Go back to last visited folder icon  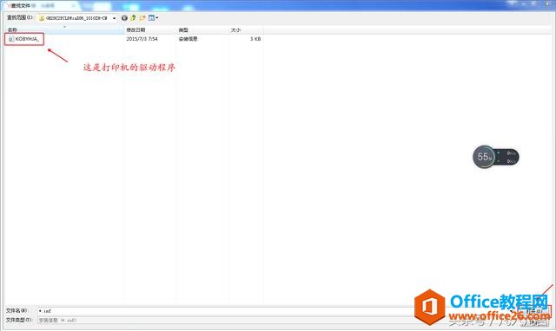124,17
